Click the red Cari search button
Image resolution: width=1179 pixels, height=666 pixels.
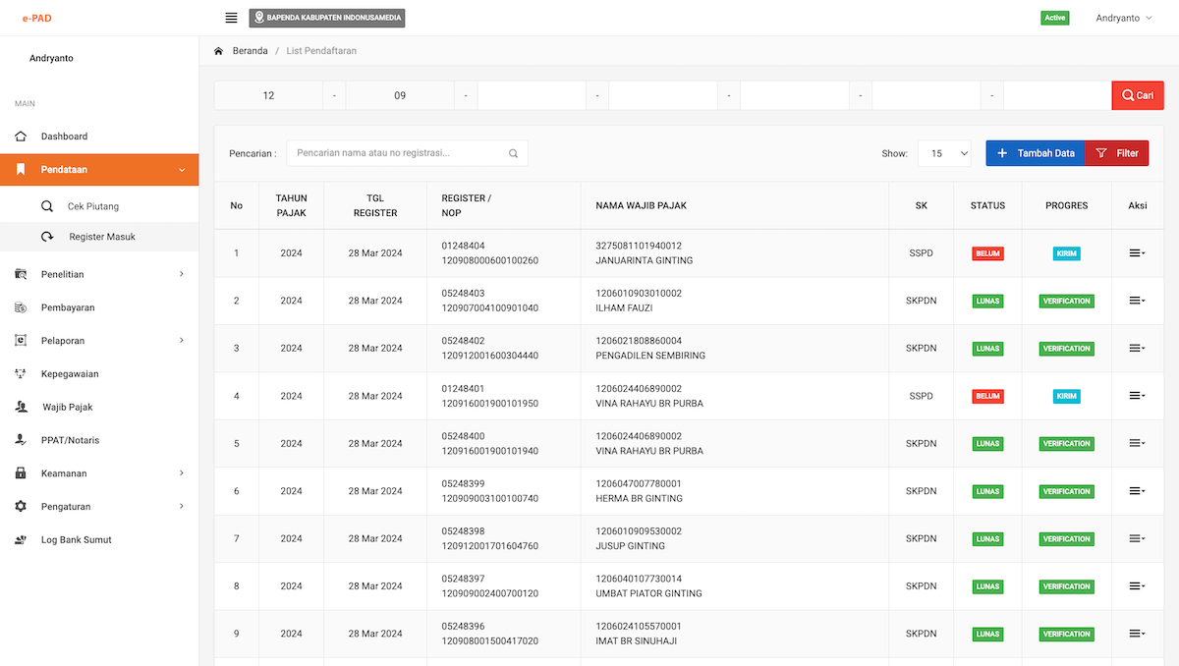(1138, 95)
